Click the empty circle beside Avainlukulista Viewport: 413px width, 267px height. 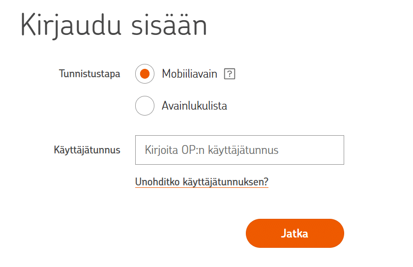pyautogui.click(x=145, y=106)
